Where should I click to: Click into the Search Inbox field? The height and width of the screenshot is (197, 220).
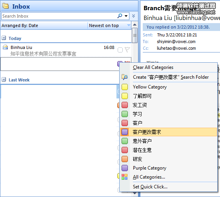click(x=59, y=16)
